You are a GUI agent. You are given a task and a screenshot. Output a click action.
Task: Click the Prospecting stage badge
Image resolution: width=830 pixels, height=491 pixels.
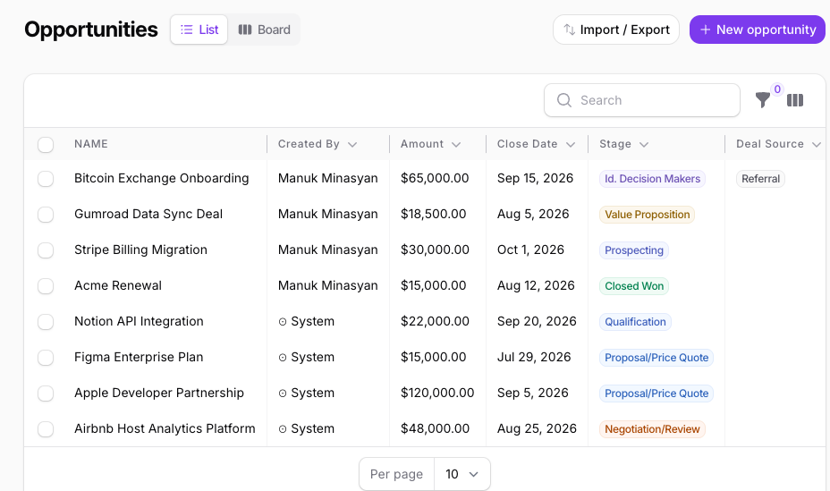[x=633, y=250]
